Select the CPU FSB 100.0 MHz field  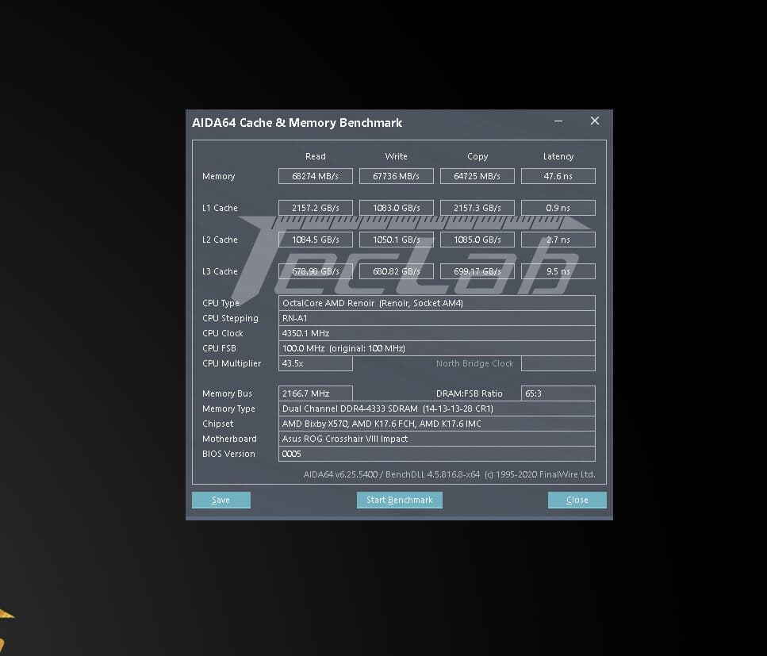click(437, 348)
